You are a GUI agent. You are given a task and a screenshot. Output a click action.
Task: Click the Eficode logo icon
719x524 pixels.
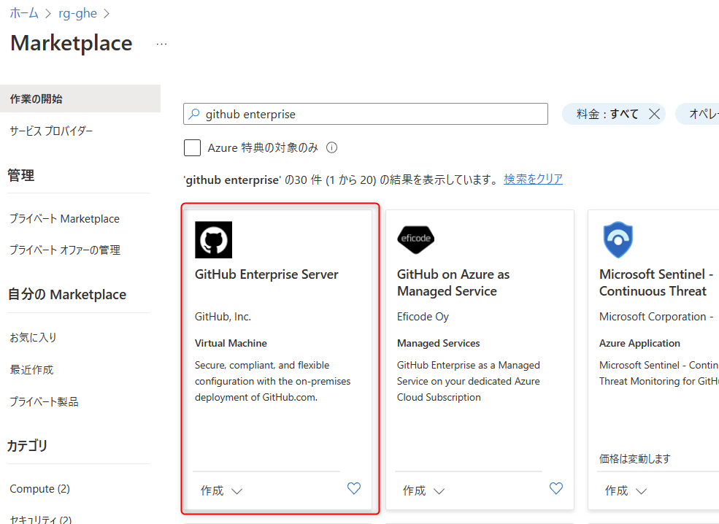(x=415, y=240)
